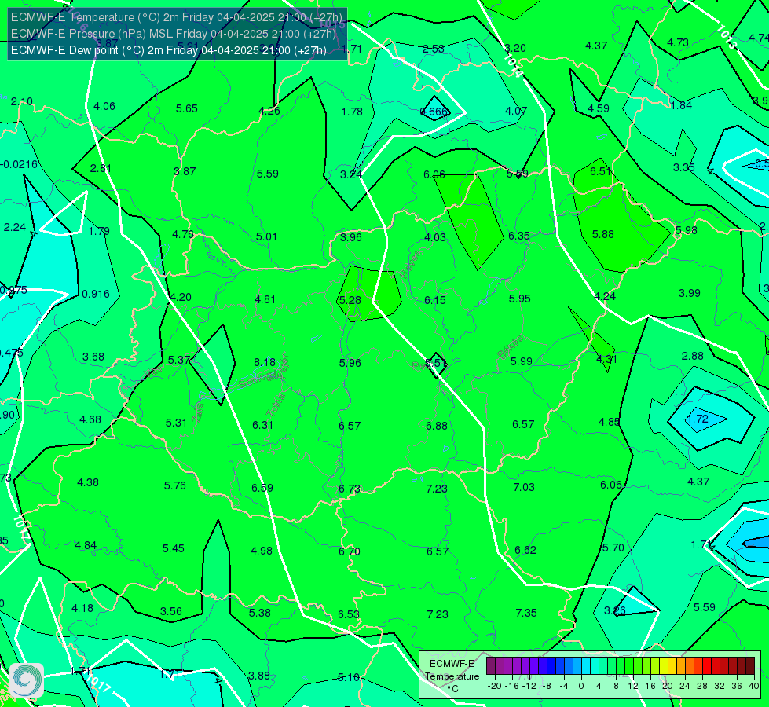Viewport: 769px width, 707px height.
Task: Click the 5.88 temperature value
Action: click(603, 235)
